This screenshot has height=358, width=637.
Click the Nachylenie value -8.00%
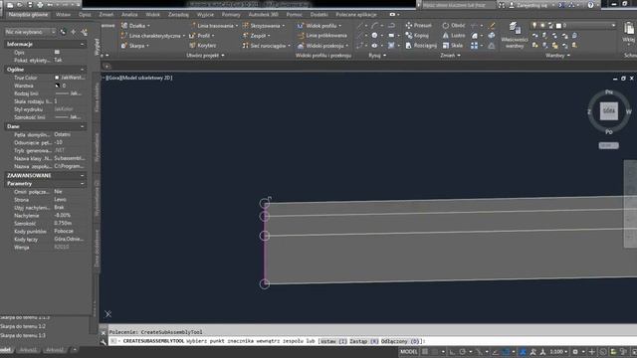click(62, 216)
